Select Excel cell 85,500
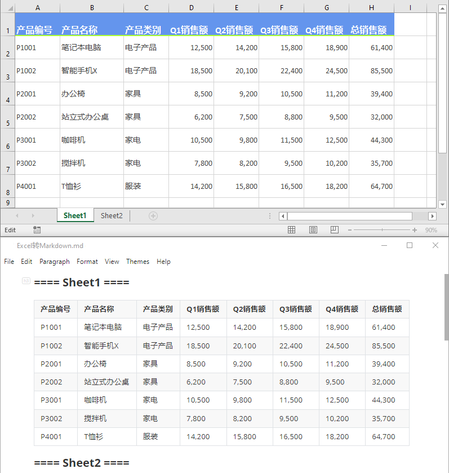This screenshot has width=449, height=473. [x=372, y=71]
